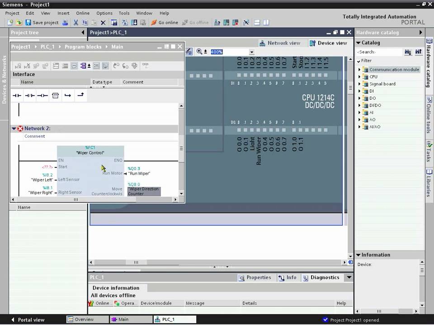Insert a normally open contact
Viewport: 434px width, 325px height.
coord(17,96)
